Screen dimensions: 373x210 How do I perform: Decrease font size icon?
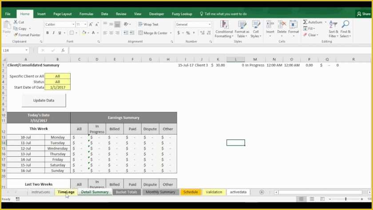pos(97,24)
